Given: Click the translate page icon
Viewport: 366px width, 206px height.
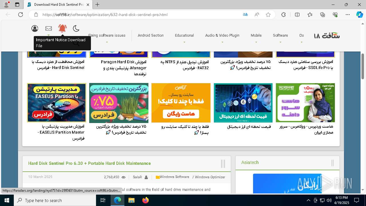Looking at the screenshot, I should click(245, 15).
